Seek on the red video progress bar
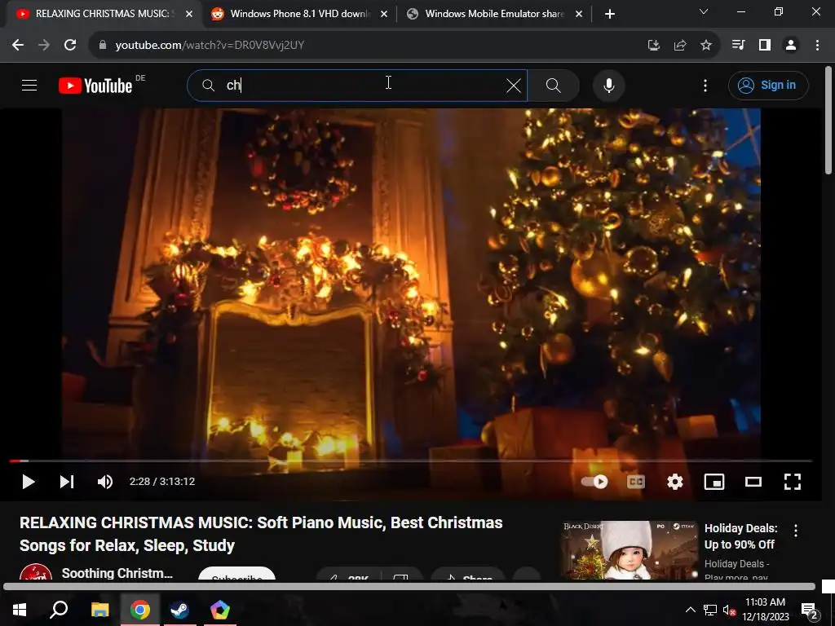Viewport: 835px width, 626px height. tap(411, 461)
